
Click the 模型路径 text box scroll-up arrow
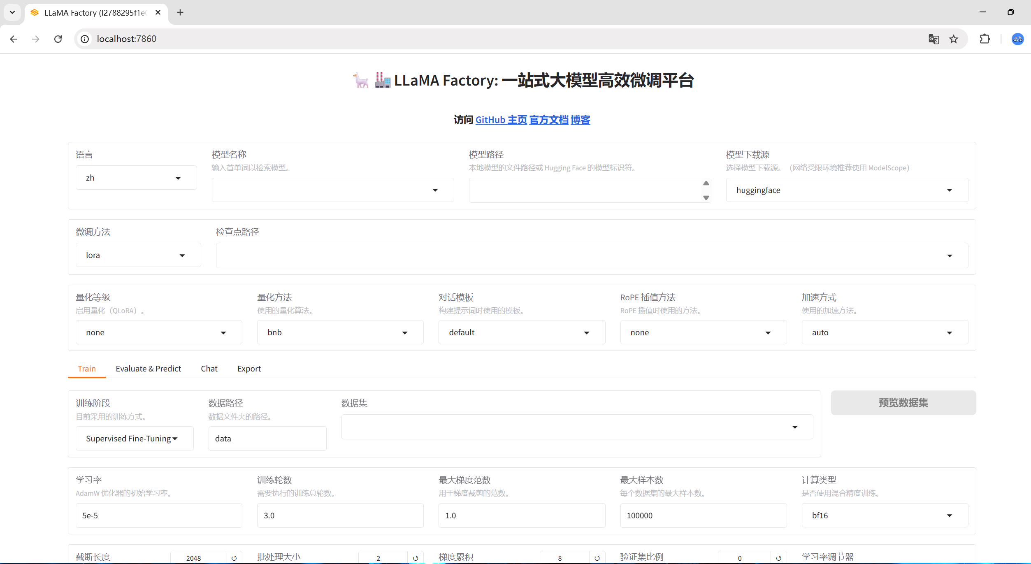706,183
